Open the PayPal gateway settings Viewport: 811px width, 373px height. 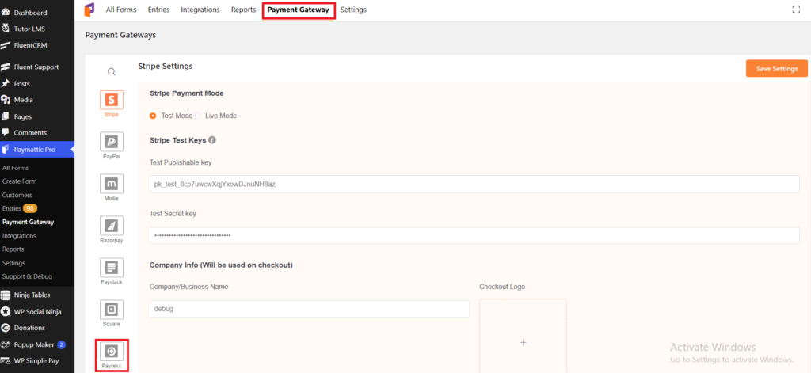[x=111, y=141]
